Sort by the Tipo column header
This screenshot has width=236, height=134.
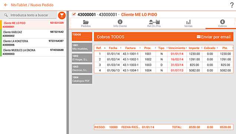point(161,48)
